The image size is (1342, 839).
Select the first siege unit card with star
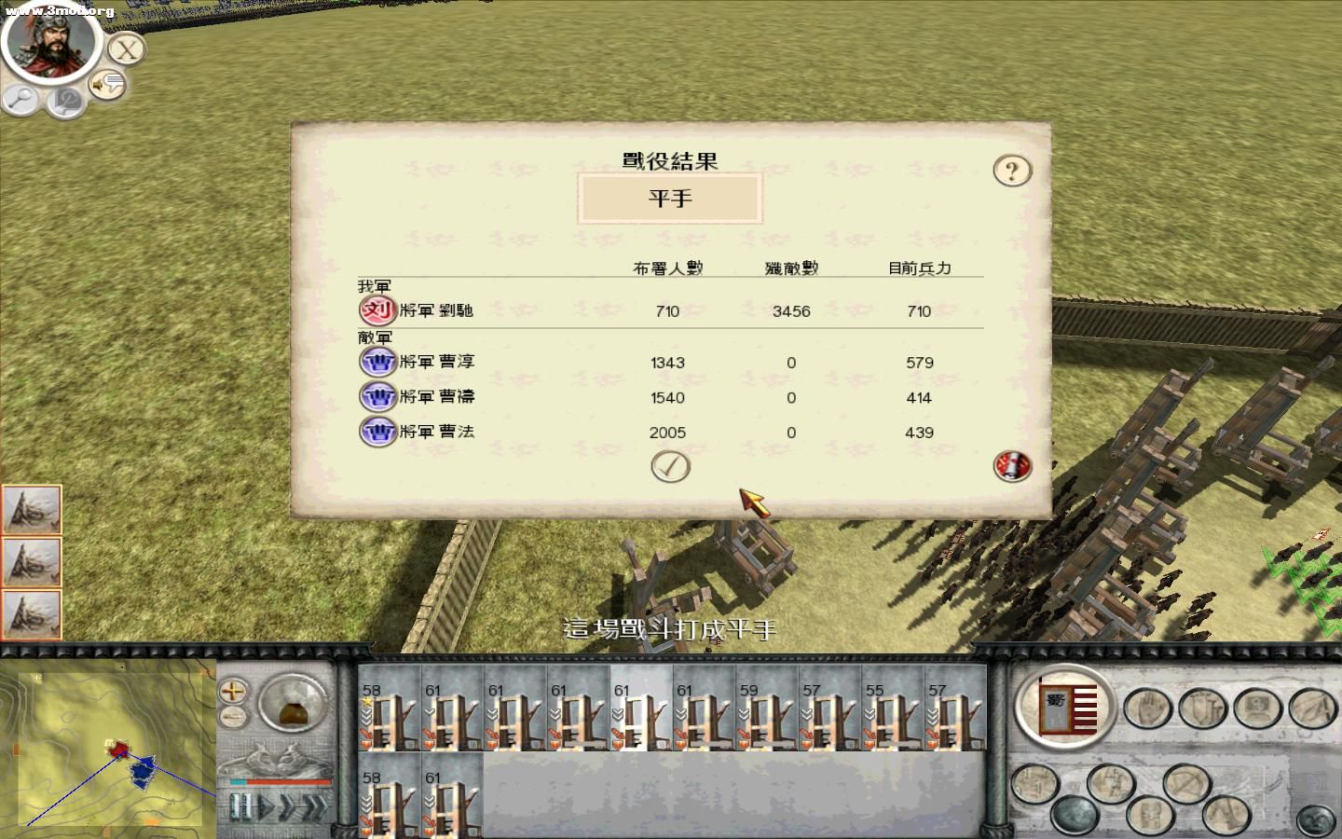390,708
